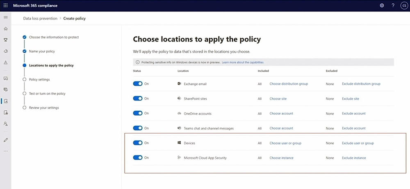
Task: Expand the hamburger navigation menu
Action: click(5, 17)
